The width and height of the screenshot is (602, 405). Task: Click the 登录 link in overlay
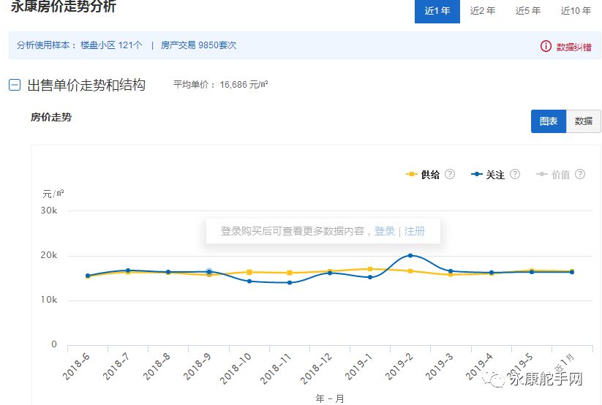click(385, 231)
